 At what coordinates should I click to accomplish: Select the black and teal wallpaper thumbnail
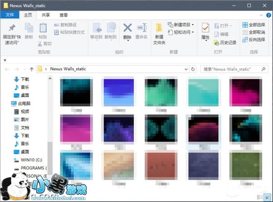tap(76, 92)
